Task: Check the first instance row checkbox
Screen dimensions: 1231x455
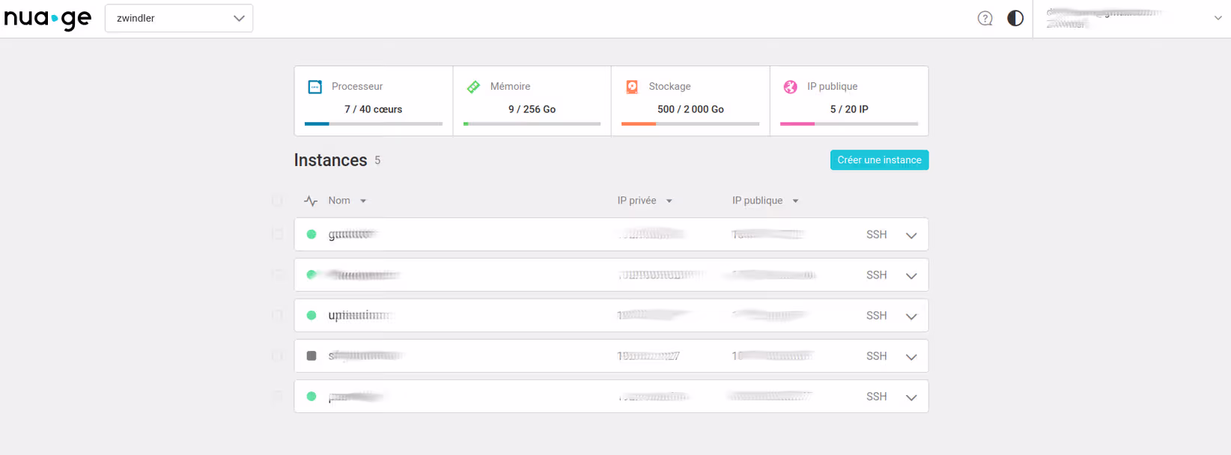Action: pos(277,234)
